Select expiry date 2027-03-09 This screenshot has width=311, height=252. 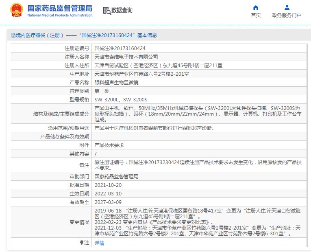[x=108, y=202]
